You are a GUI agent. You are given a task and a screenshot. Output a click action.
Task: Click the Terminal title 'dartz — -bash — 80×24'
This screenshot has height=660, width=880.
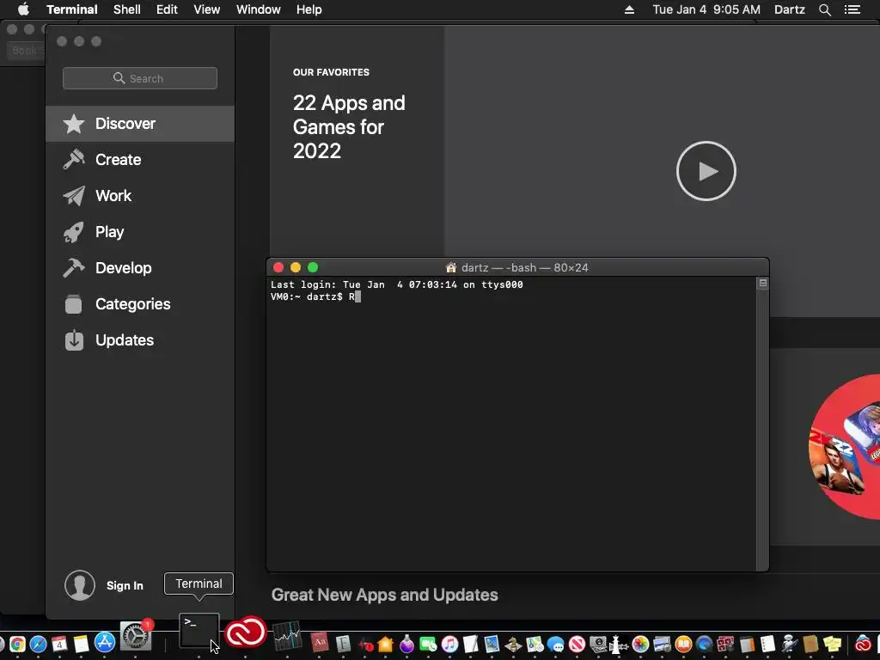click(524, 268)
